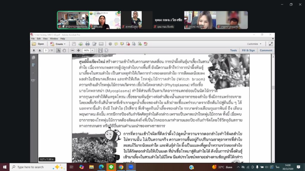
Task: Click the Print icon in Acrobat toolbar
Action: 88,44
